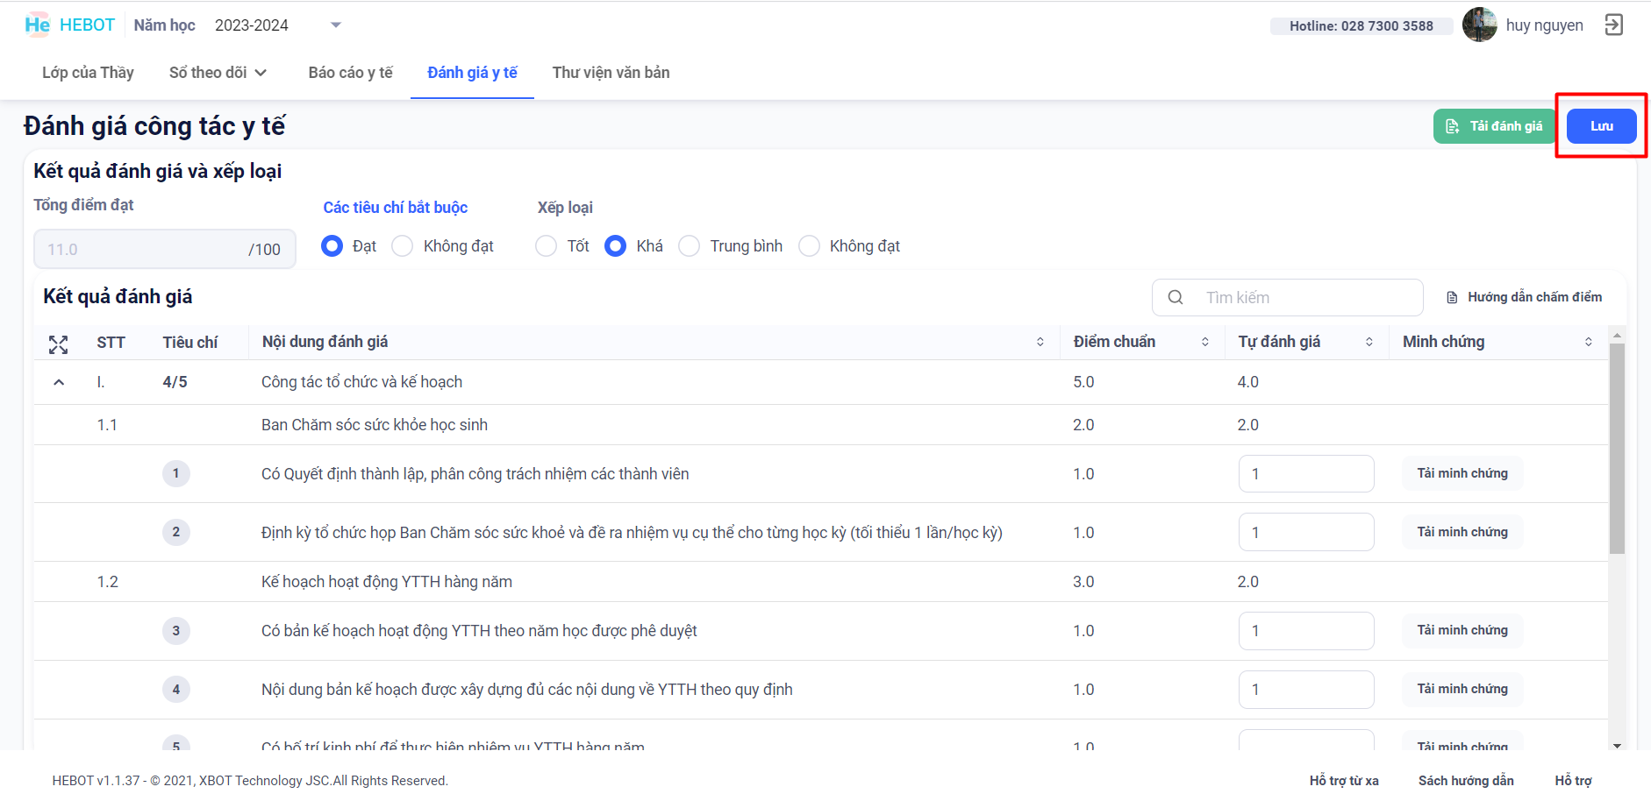Sort by Nội dung đánh giá column icon
The height and width of the screenshot is (808, 1651).
[1040, 342]
